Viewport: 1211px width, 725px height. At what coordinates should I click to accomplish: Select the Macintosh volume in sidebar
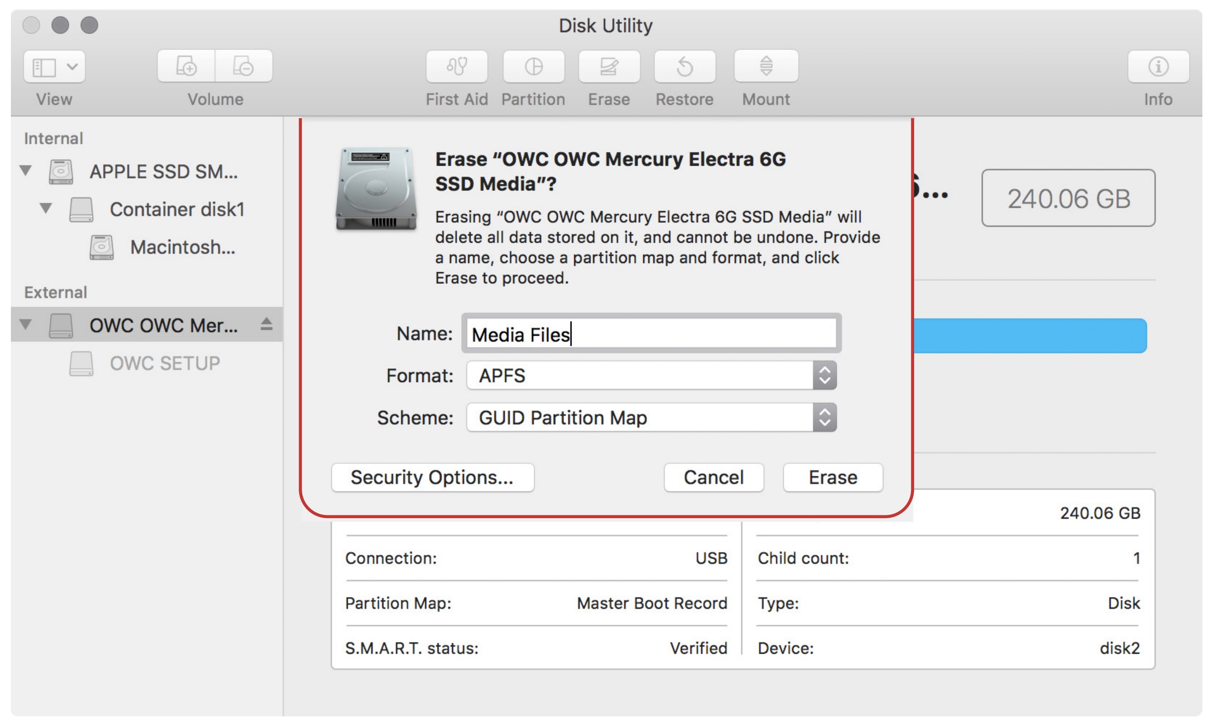(182, 247)
